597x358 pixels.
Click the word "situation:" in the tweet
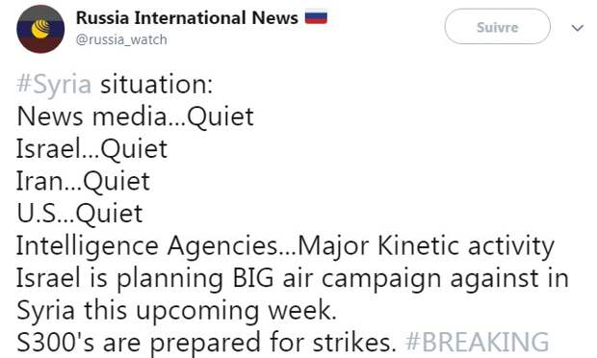coord(157,85)
